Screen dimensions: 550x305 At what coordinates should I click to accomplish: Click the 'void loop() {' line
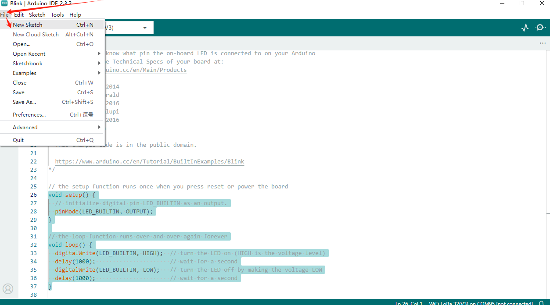click(70, 245)
